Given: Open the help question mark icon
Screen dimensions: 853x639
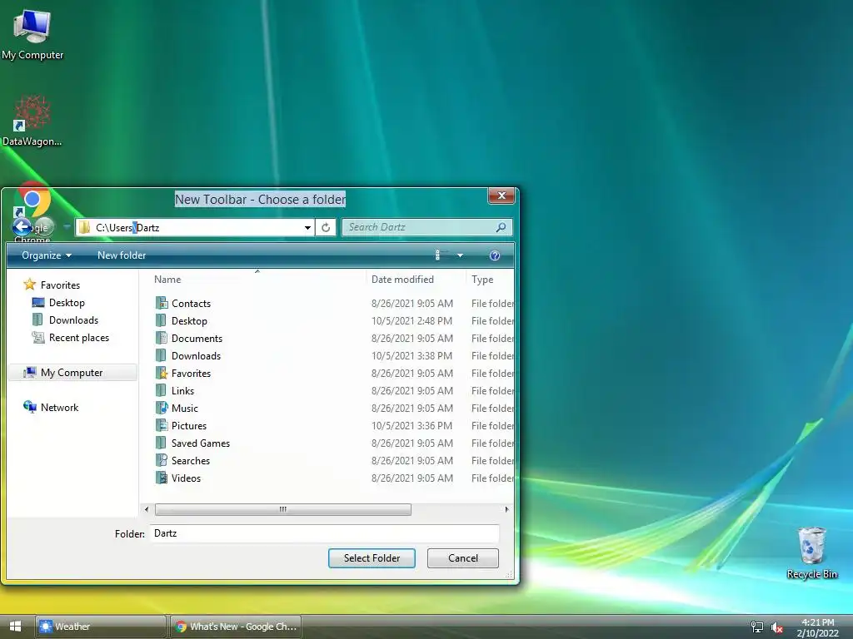Looking at the screenshot, I should point(495,255).
